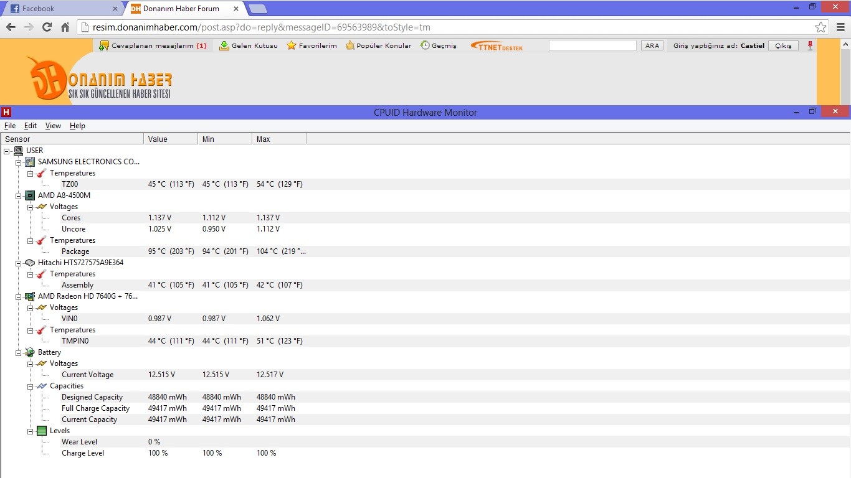Click the Max column header
851x478 pixels.
[279, 139]
